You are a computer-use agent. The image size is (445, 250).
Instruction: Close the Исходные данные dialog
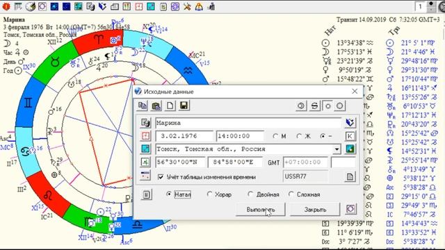[355, 91]
